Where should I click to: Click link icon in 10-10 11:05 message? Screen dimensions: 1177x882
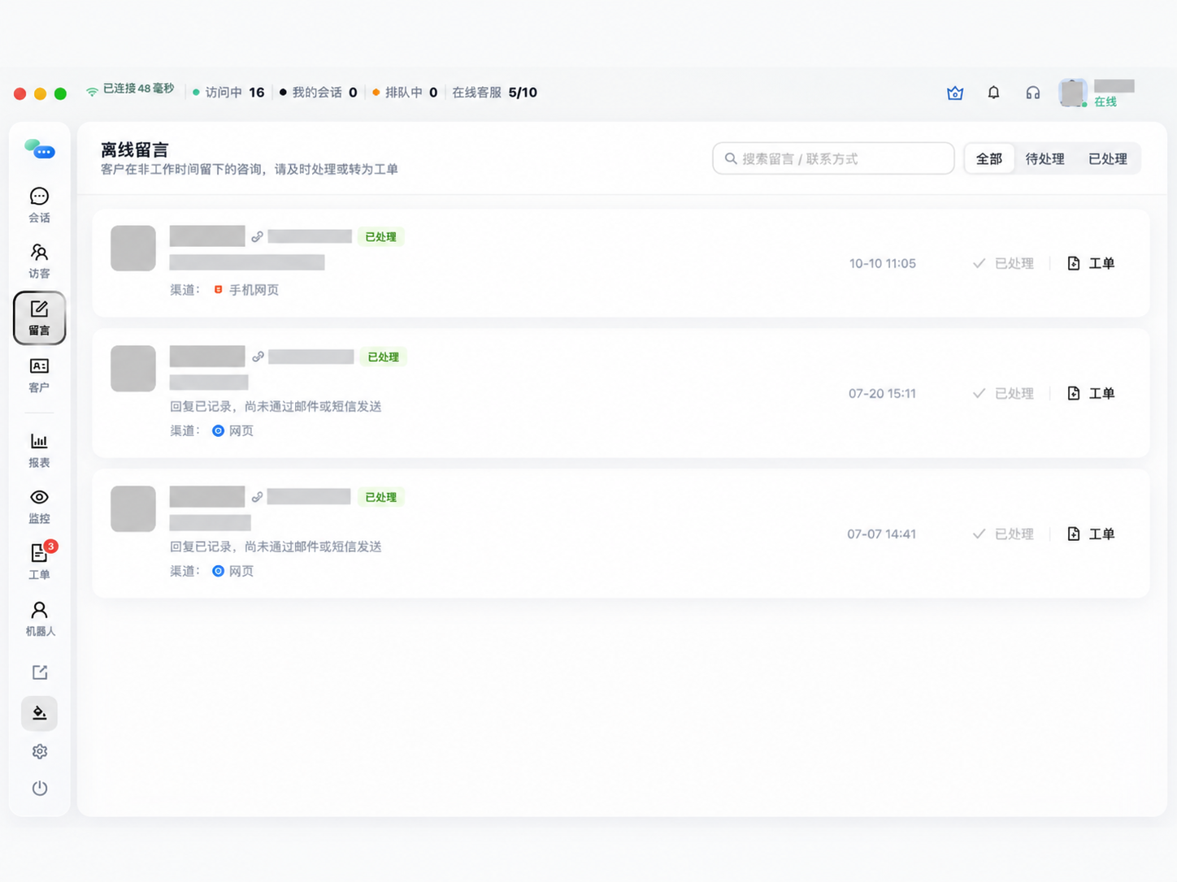point(257,236)
